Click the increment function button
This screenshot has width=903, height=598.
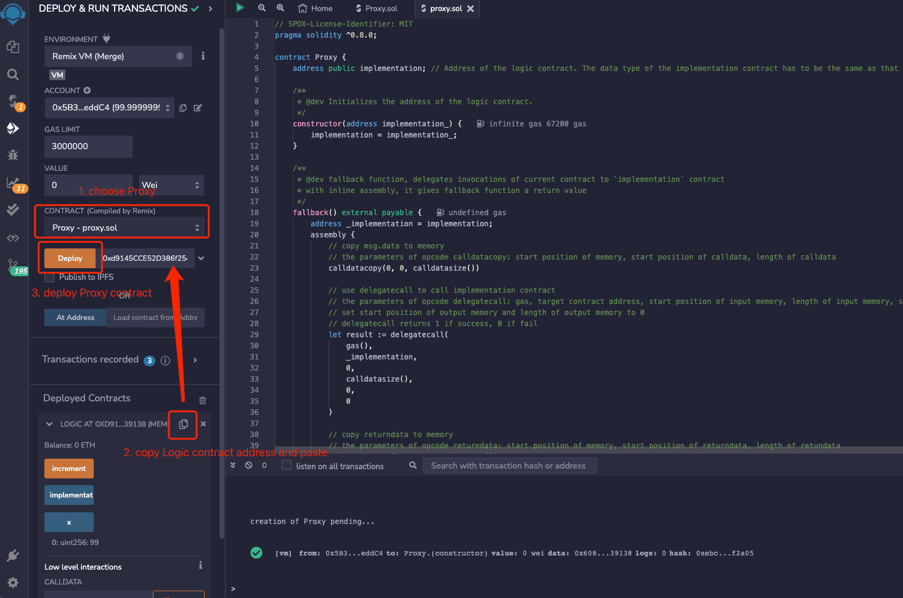tap(69, 469)
